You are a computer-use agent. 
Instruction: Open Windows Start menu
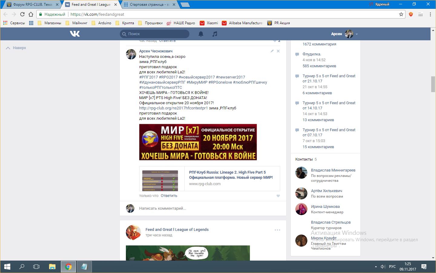tap(7, 267)
